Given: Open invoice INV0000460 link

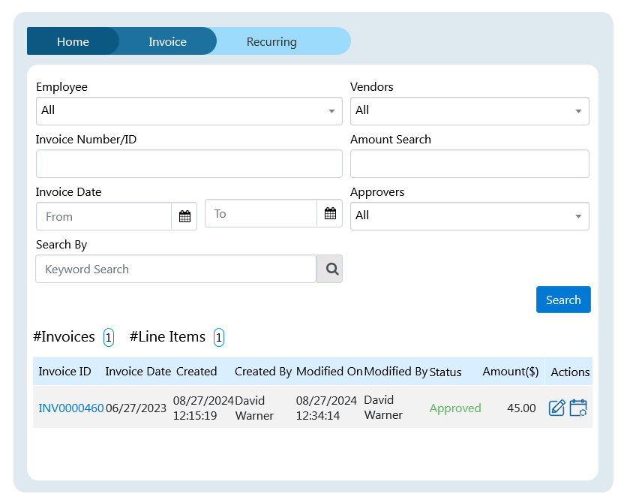Looking at the screenshot, I should (71, 408).
